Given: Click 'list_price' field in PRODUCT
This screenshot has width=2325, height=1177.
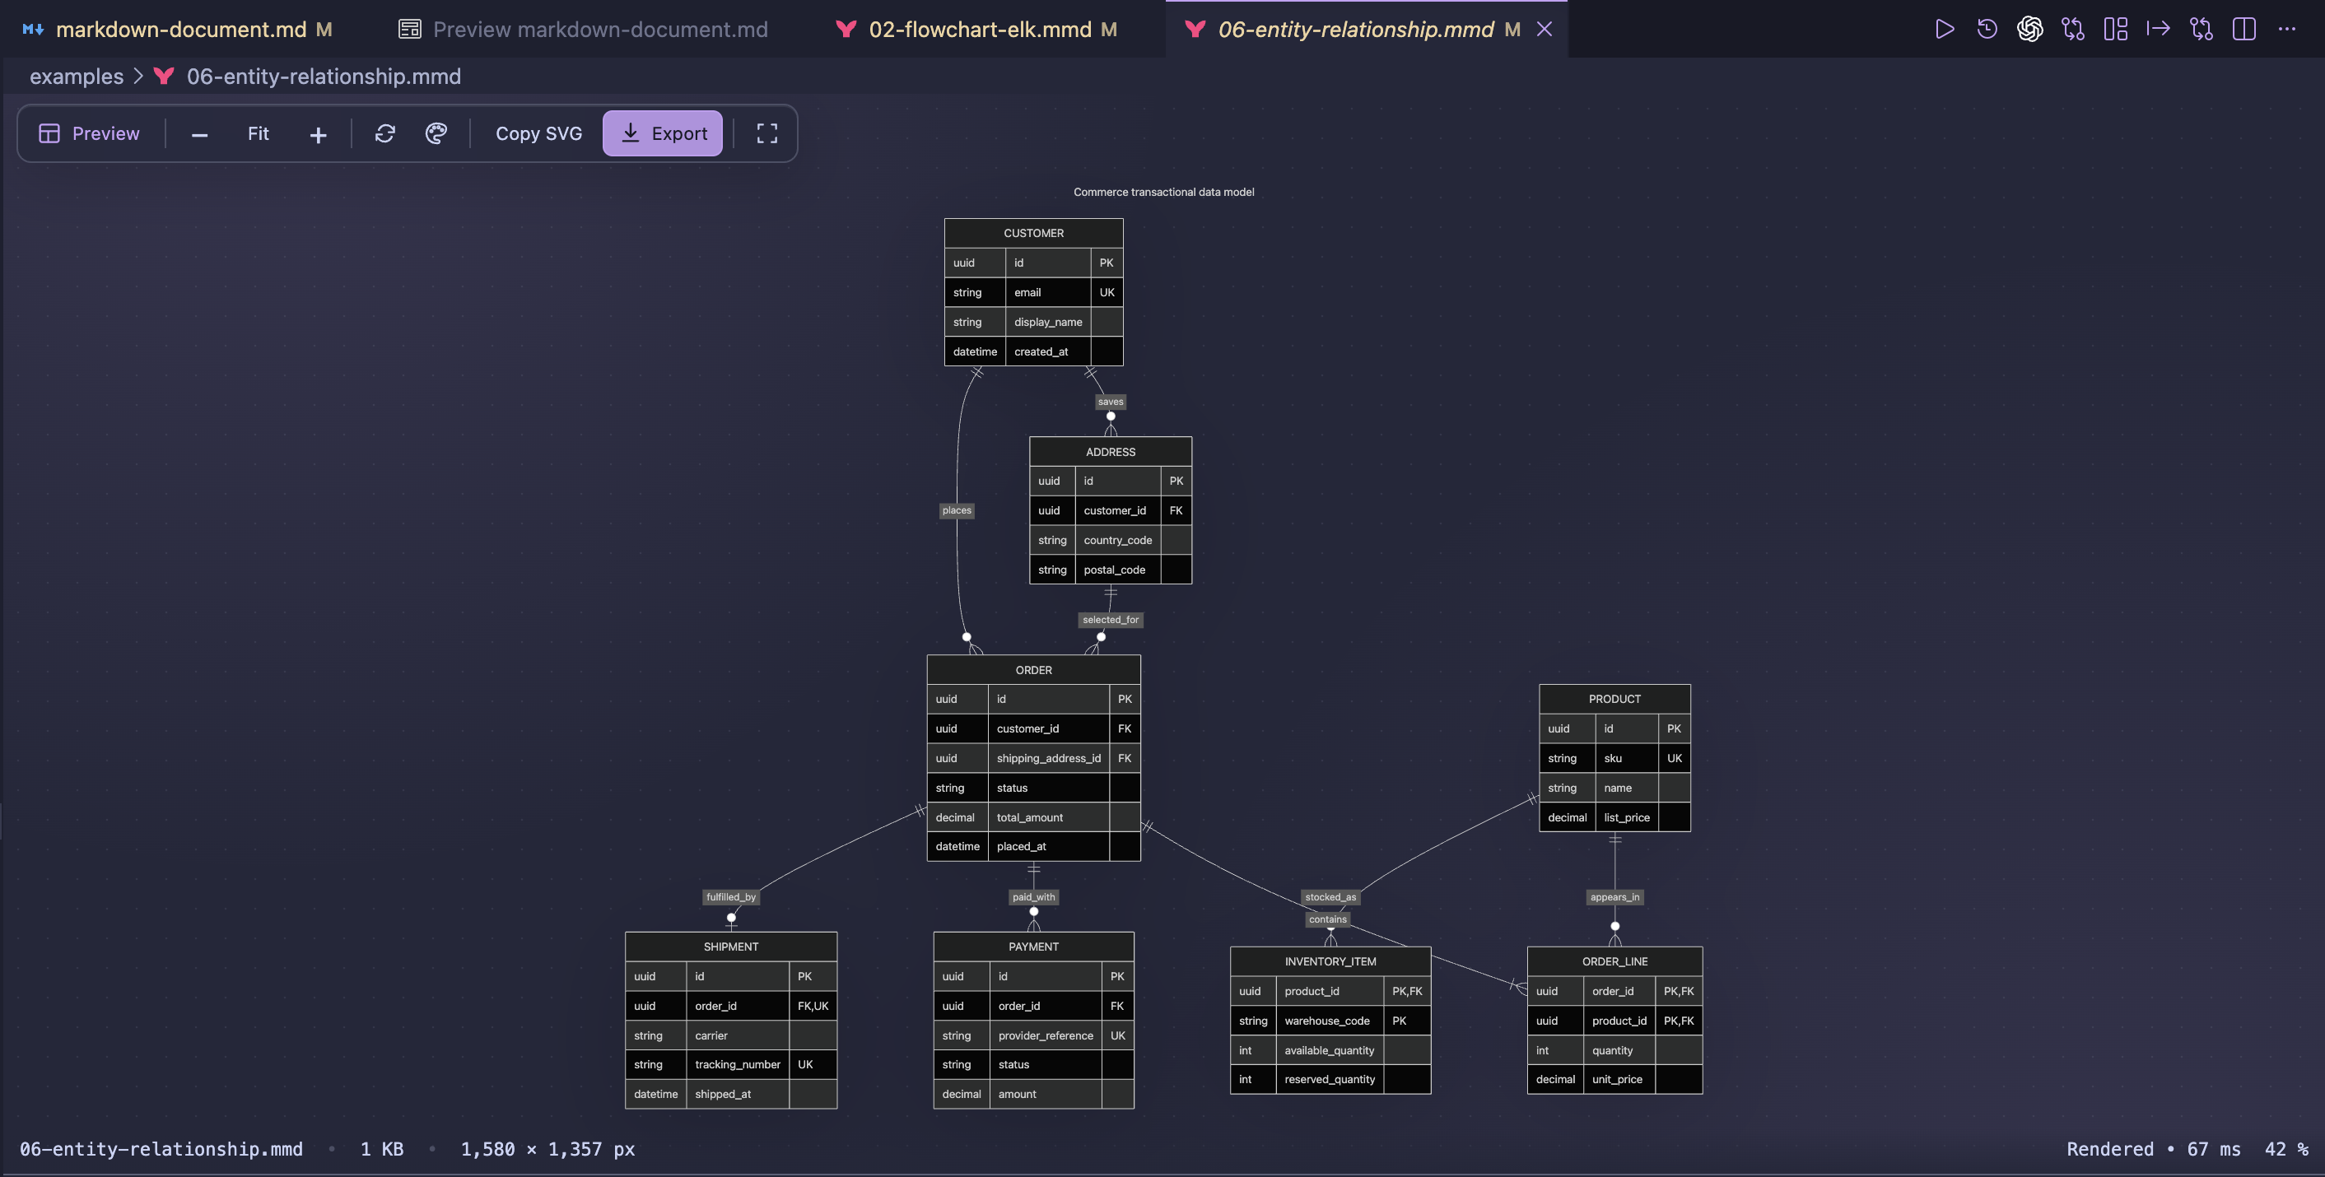Looking at the screenshot, I should point(1626,816).
